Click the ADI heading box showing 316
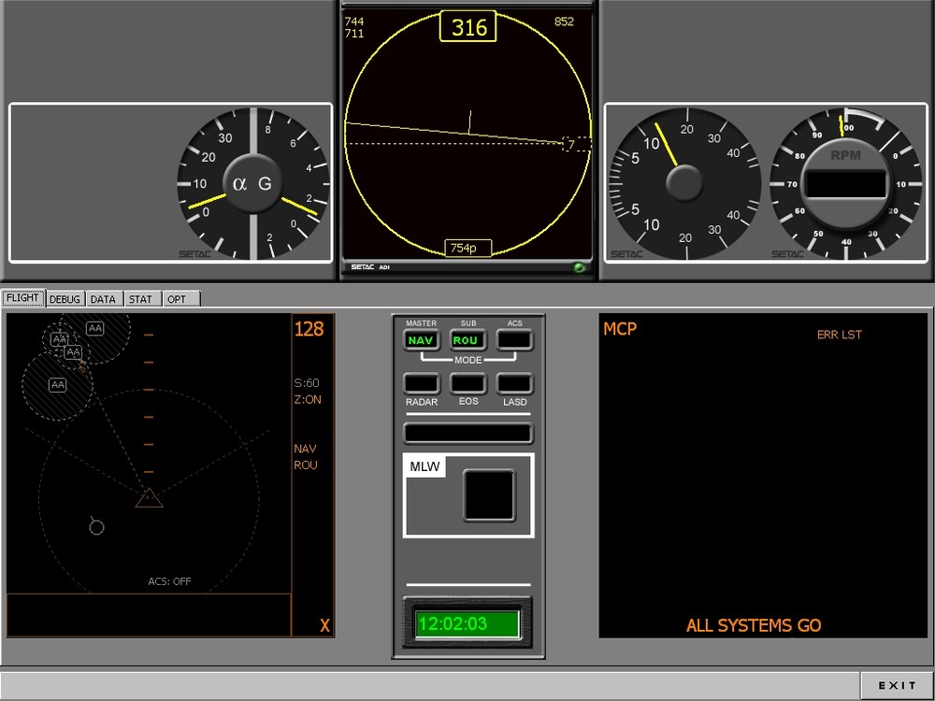This screenshot has height=701, width=935. (x=468, y=27)
